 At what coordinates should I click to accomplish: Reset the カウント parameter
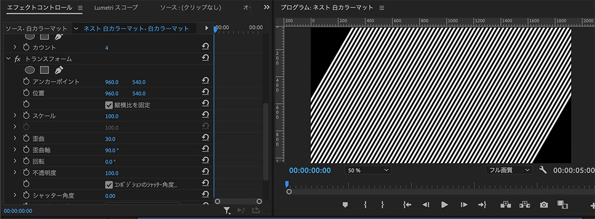pos(205,47)
